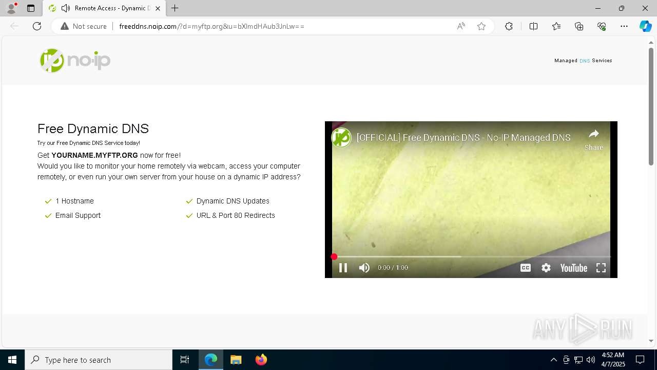The height and width of the screenshot is (370, 657).
Task: Open video on YouTube logo
Action: click(573, 268)
